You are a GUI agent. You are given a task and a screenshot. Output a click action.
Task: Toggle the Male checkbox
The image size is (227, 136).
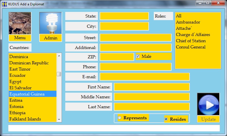(138, 56)
